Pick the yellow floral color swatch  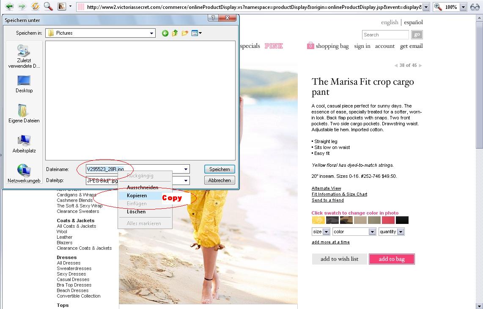click(x=318, y=220)
